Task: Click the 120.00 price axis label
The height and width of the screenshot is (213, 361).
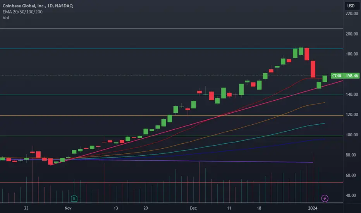Action: [x=352, y=115]
